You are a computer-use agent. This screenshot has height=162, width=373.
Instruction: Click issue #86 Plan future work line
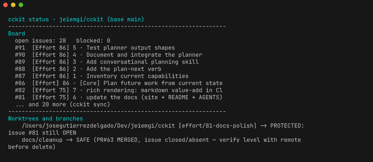[119, 83]
